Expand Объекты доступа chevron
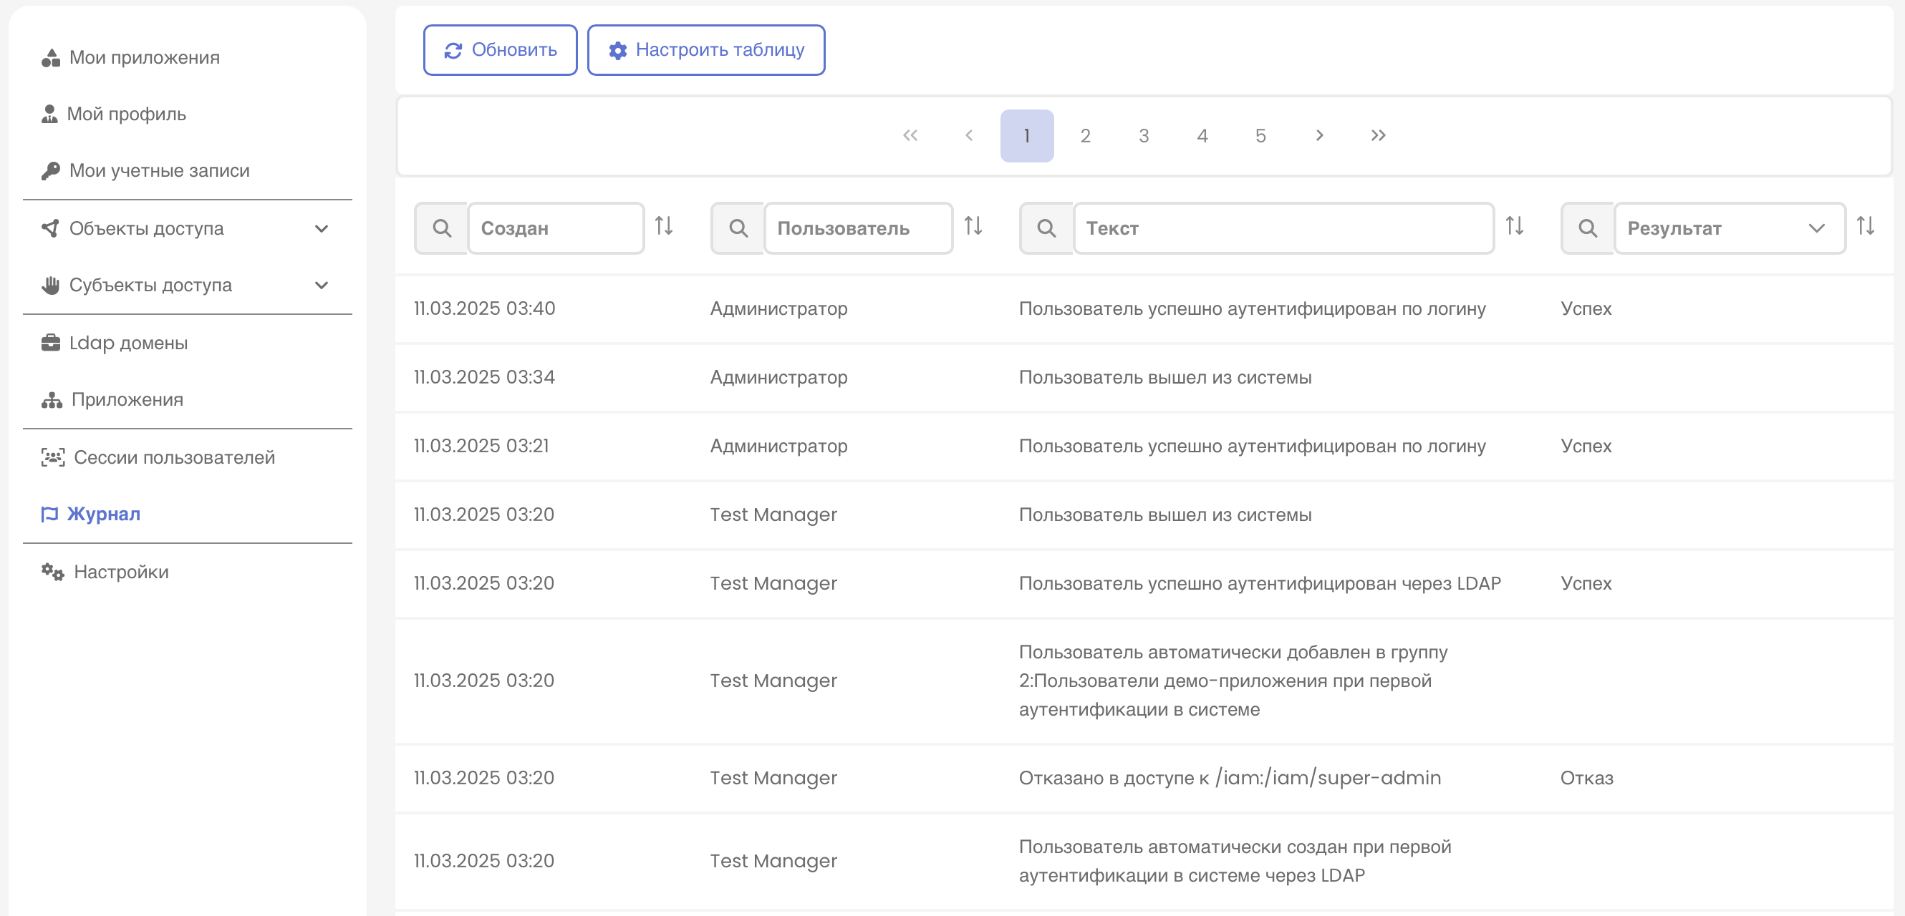The image size is (1905, 916). [x=322, y=228]
